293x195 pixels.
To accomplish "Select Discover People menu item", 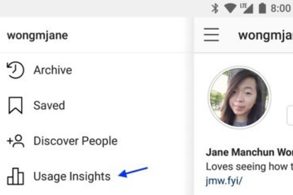I will [75, 141].
